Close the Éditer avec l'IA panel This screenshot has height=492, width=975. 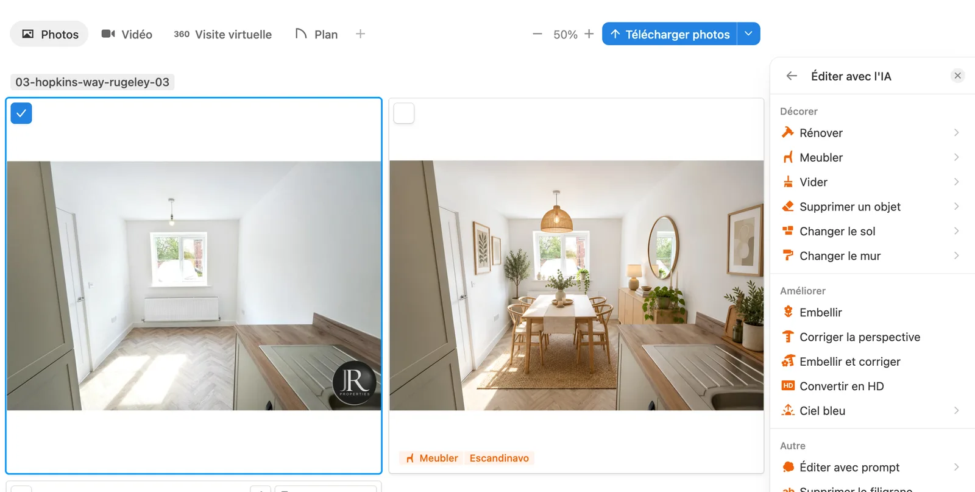pyautogui.click(x=957, y=76)
